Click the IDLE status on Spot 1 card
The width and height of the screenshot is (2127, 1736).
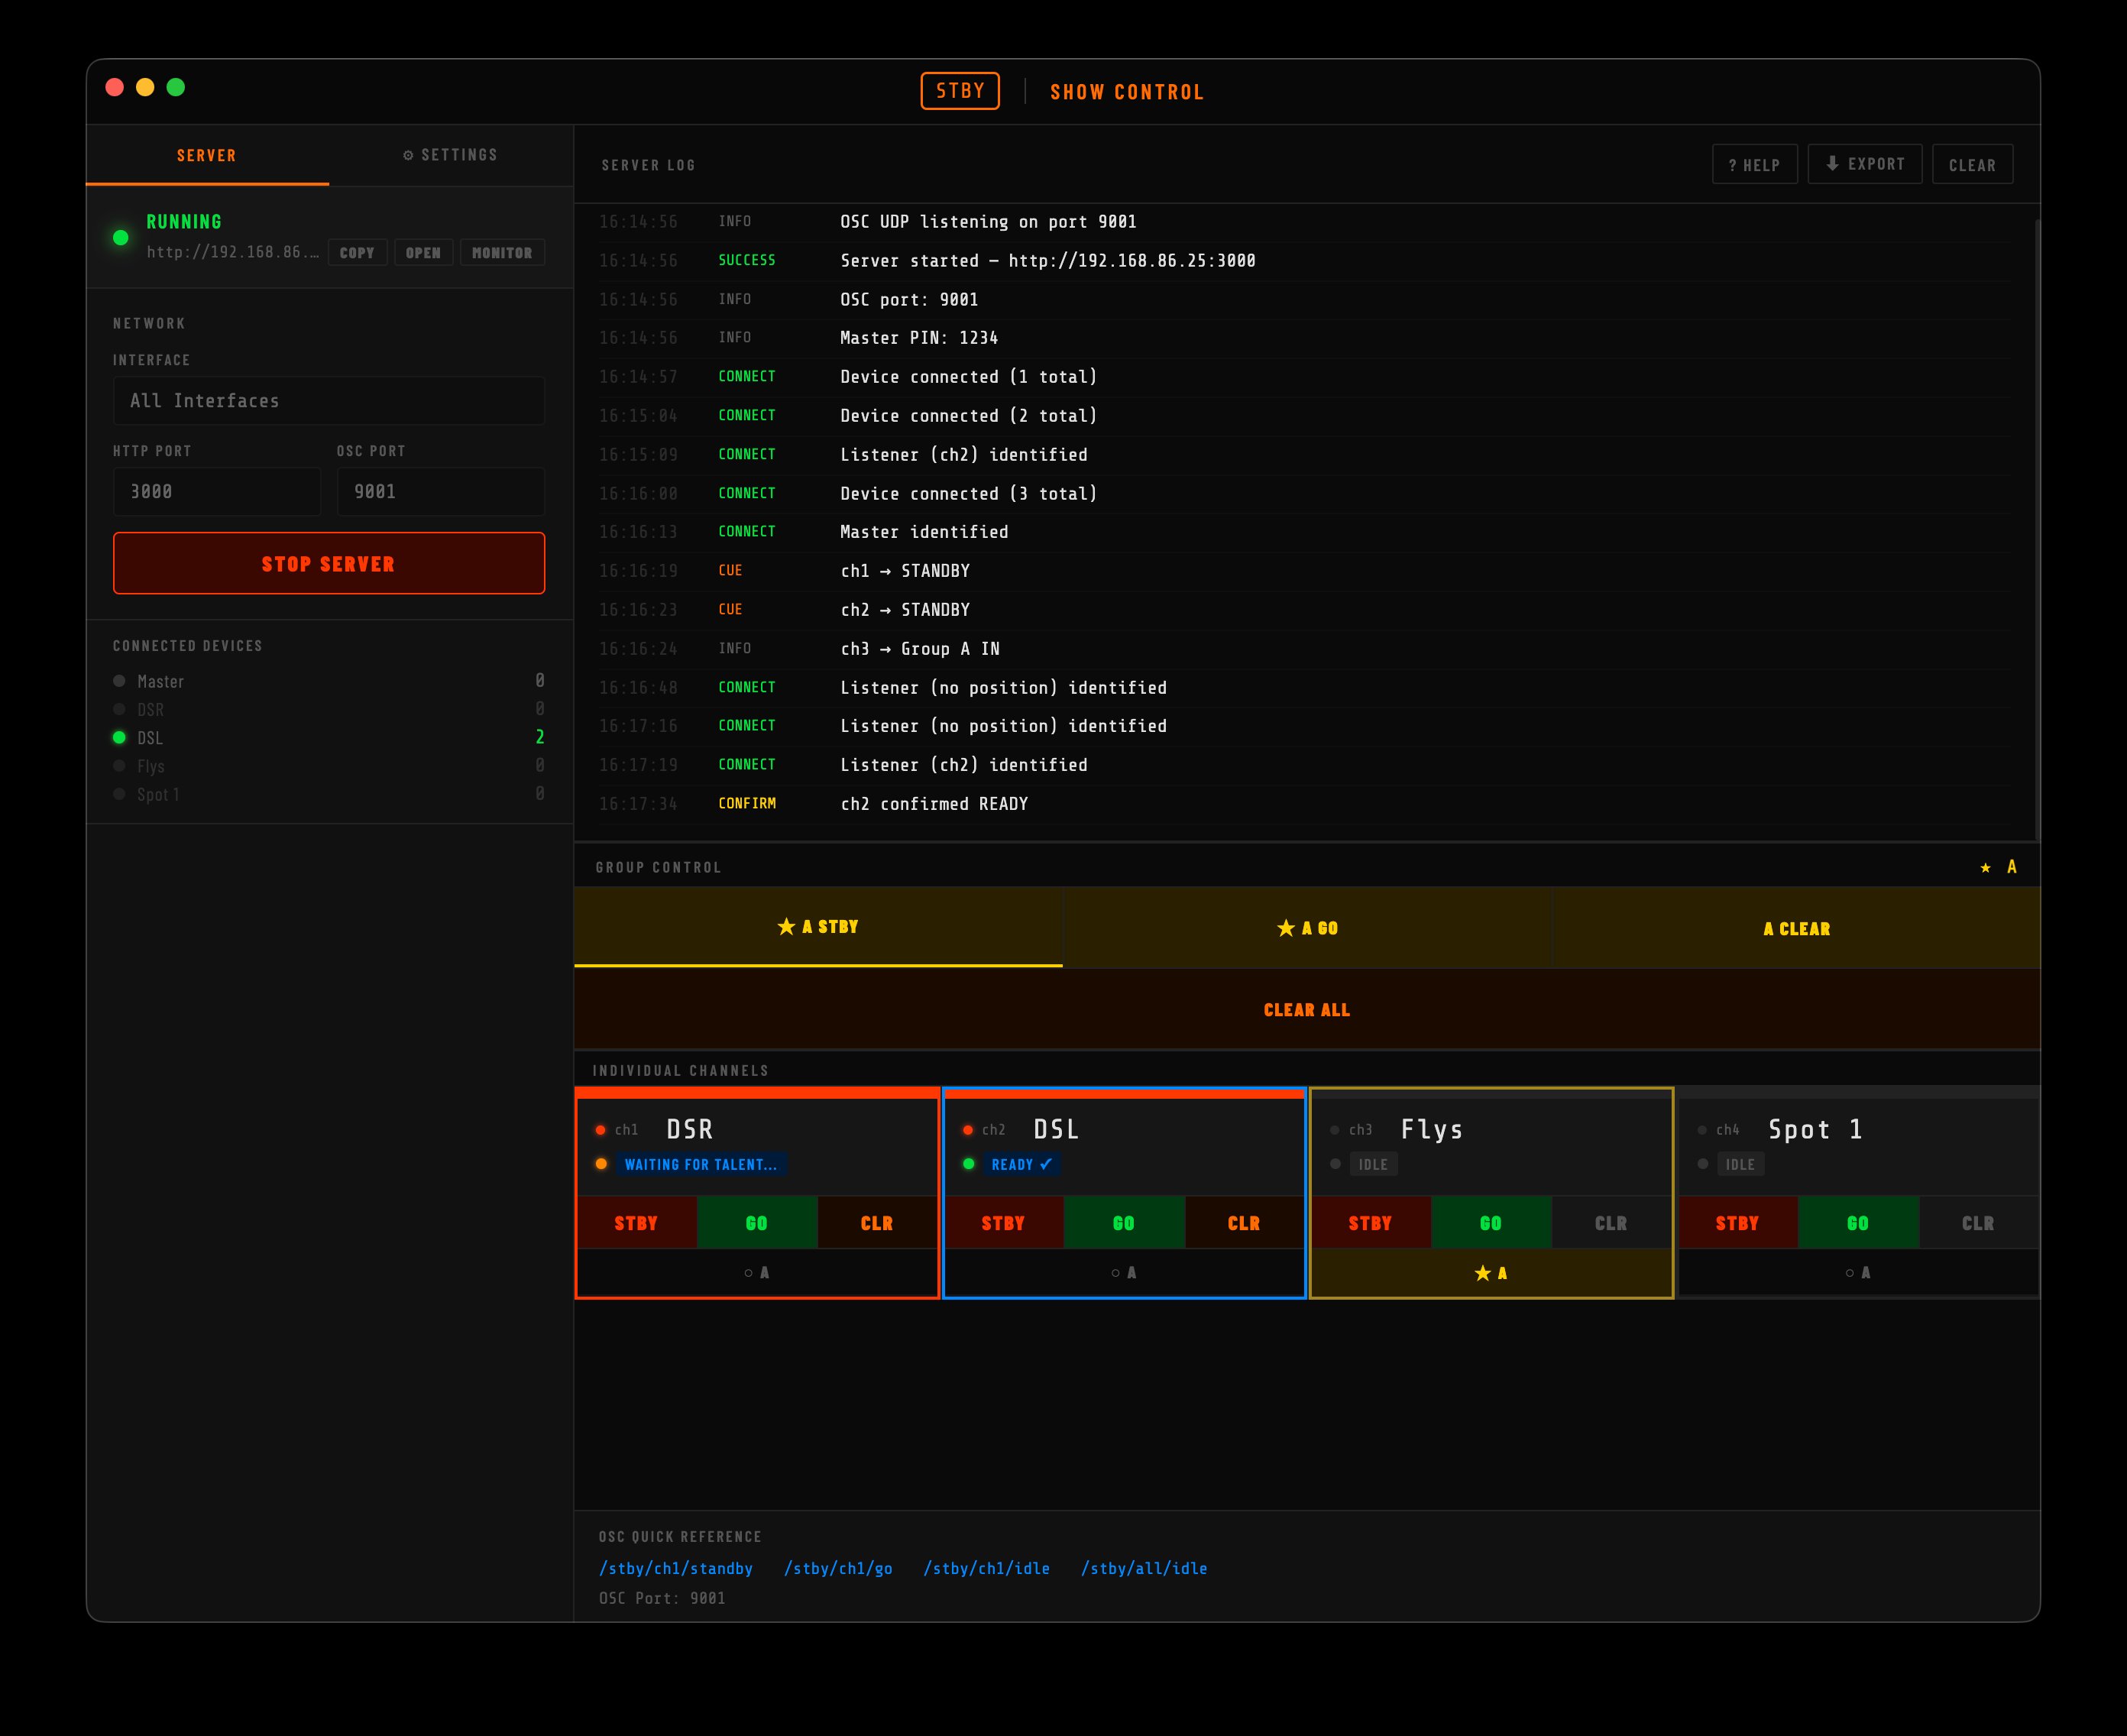(1740, 1164)
